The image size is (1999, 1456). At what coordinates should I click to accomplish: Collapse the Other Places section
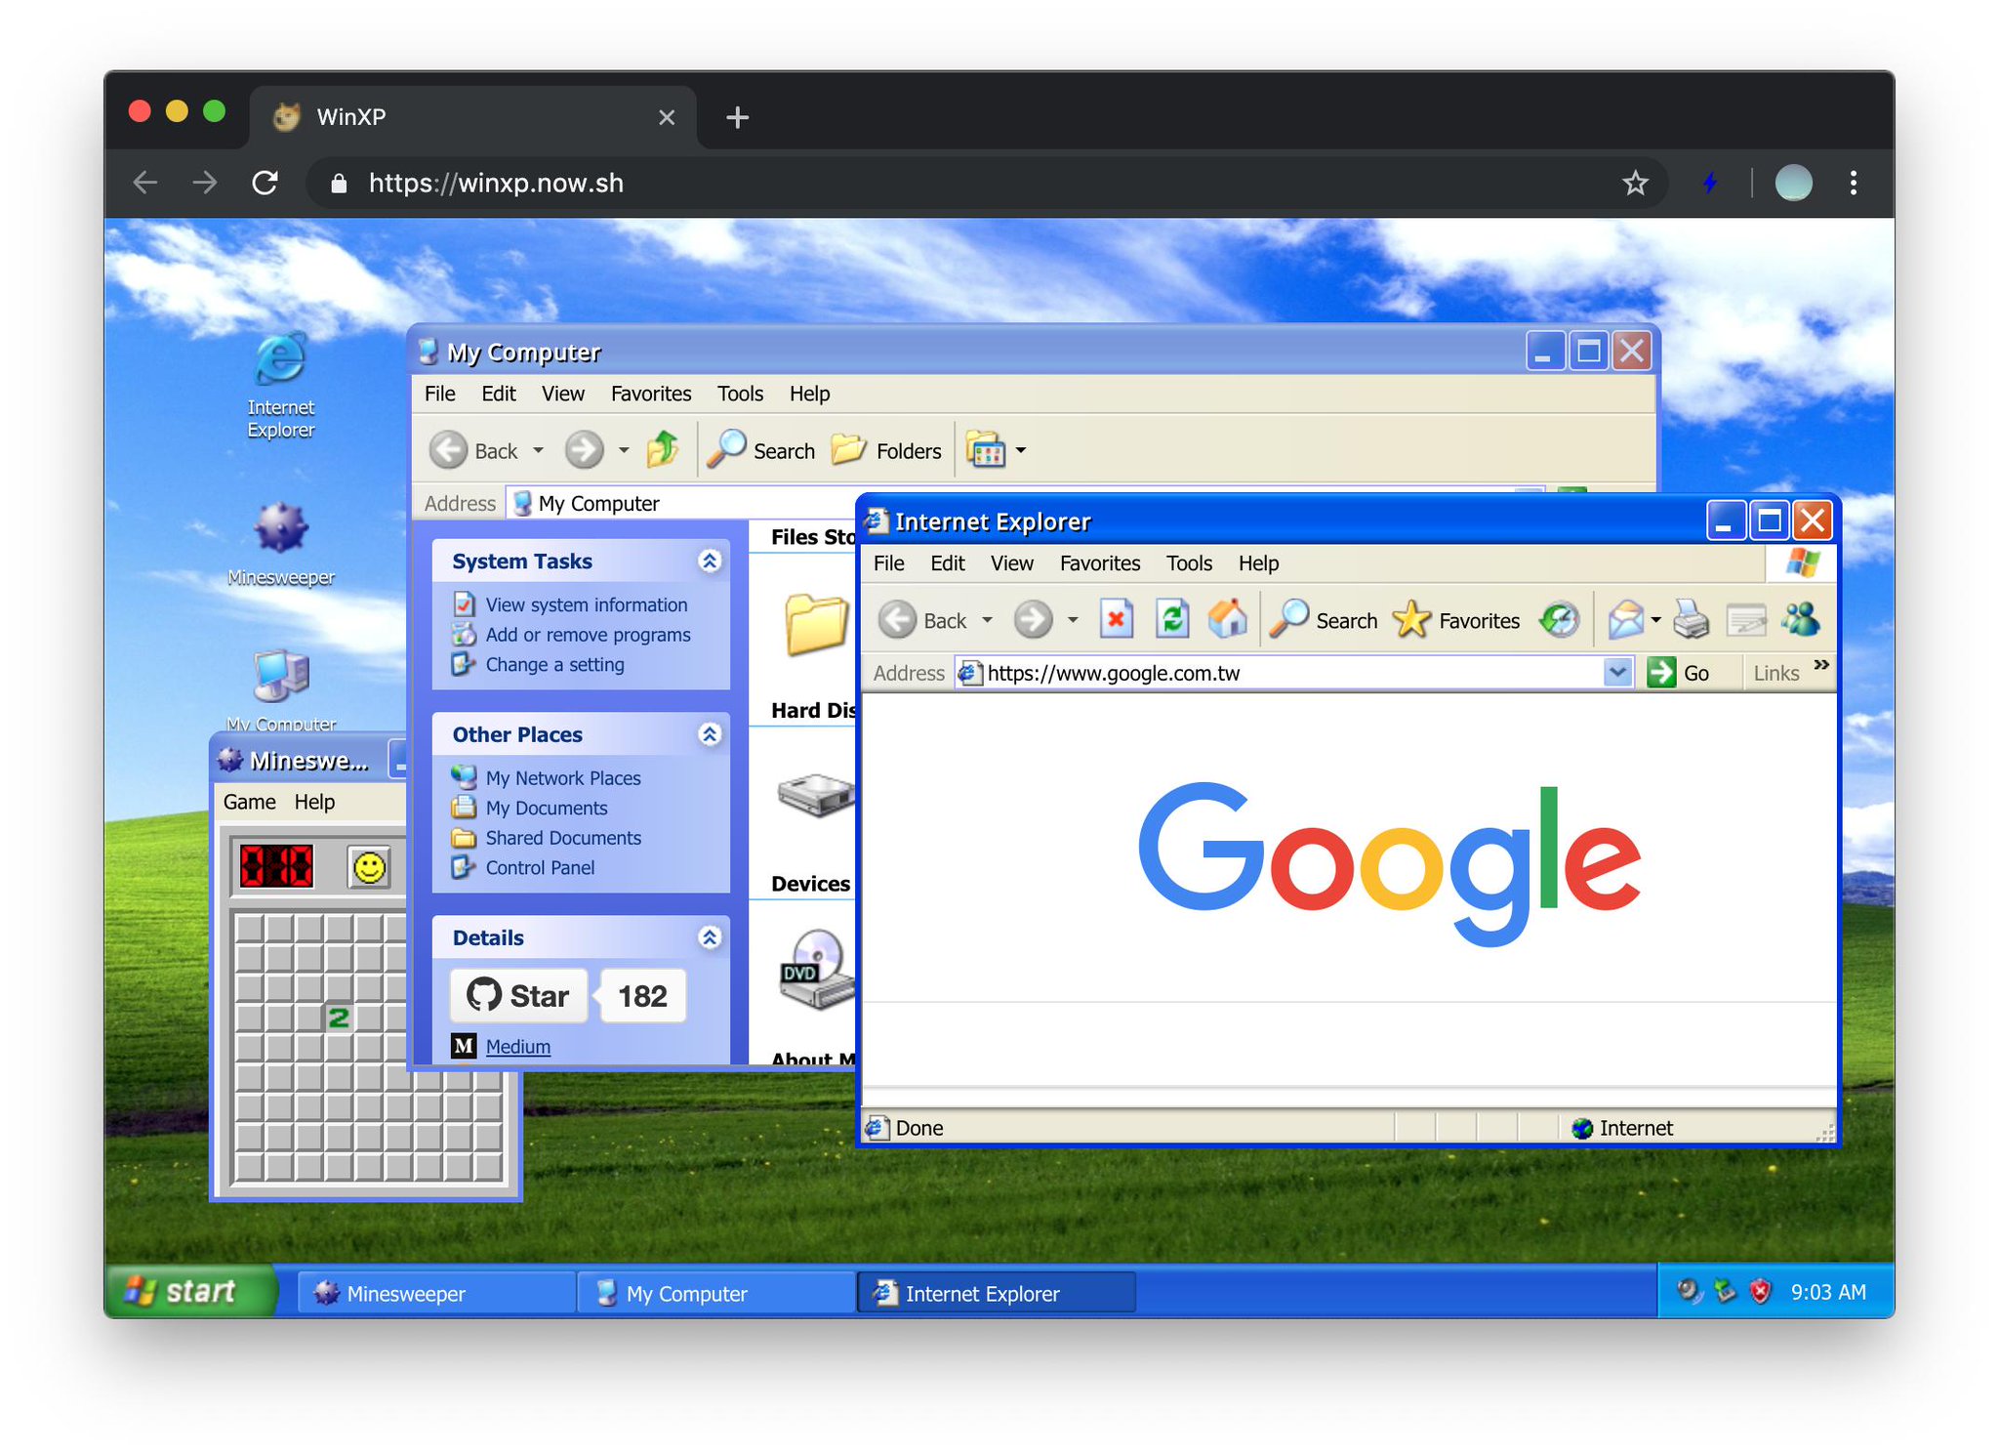pyautogui.click(x=710, y=733)
